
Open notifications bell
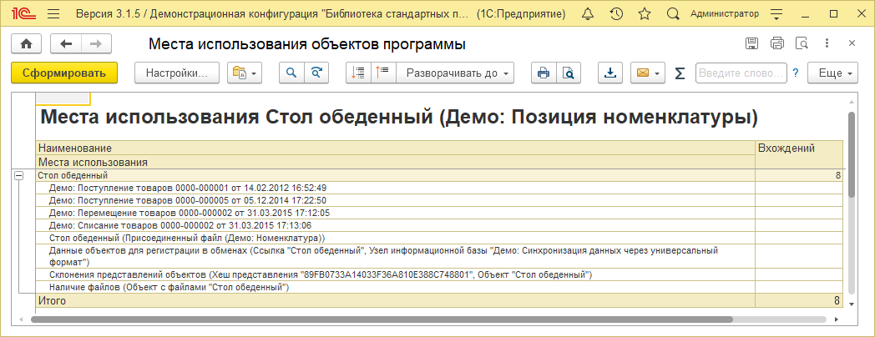pyautogui.click(x=587, y=14)
